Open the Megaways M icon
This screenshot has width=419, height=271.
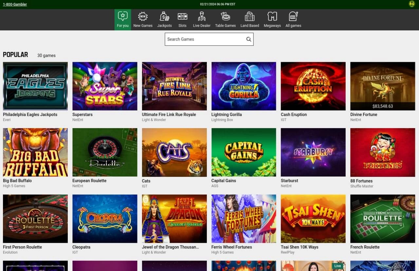[x=272, y=16]
